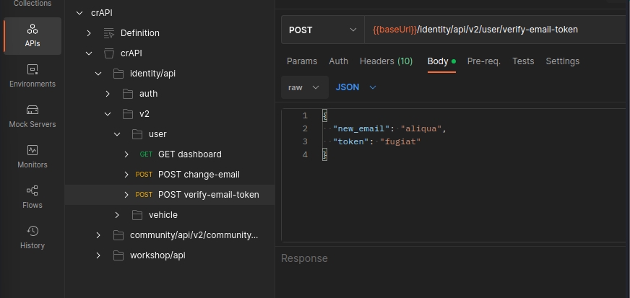
Task: Open Environments in the sidebar
Action: pos(32,76)
